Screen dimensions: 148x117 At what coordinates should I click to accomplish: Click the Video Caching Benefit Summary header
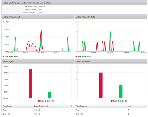click(74, 3)
